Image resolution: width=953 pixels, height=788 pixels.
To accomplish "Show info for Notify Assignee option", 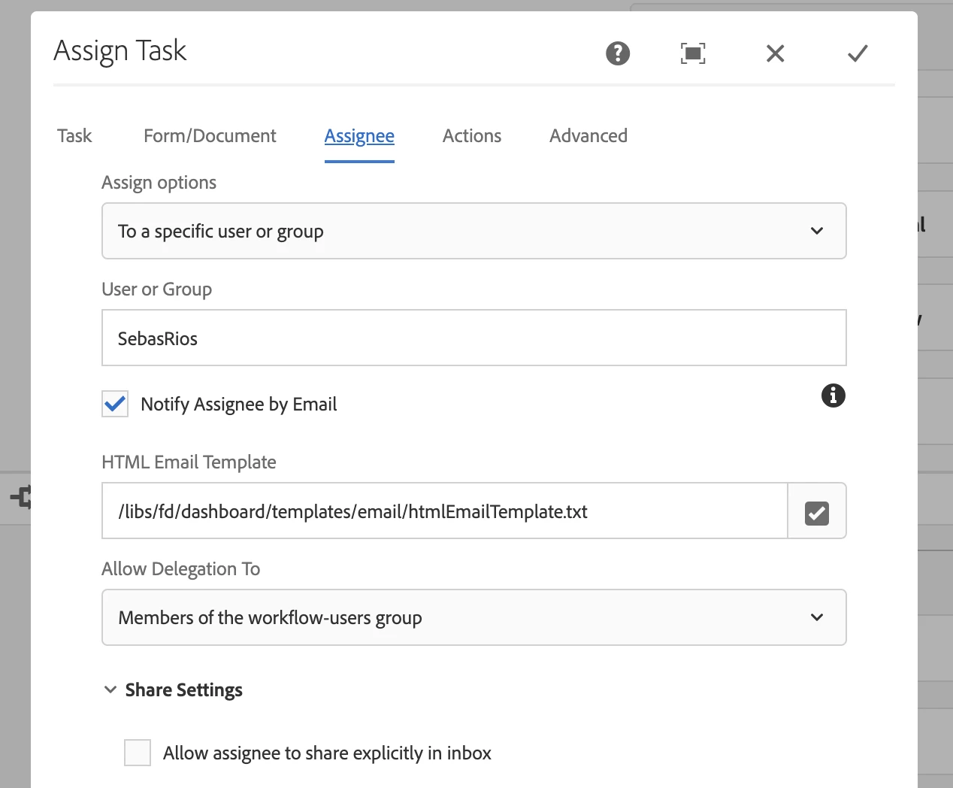I will point(833,396).
